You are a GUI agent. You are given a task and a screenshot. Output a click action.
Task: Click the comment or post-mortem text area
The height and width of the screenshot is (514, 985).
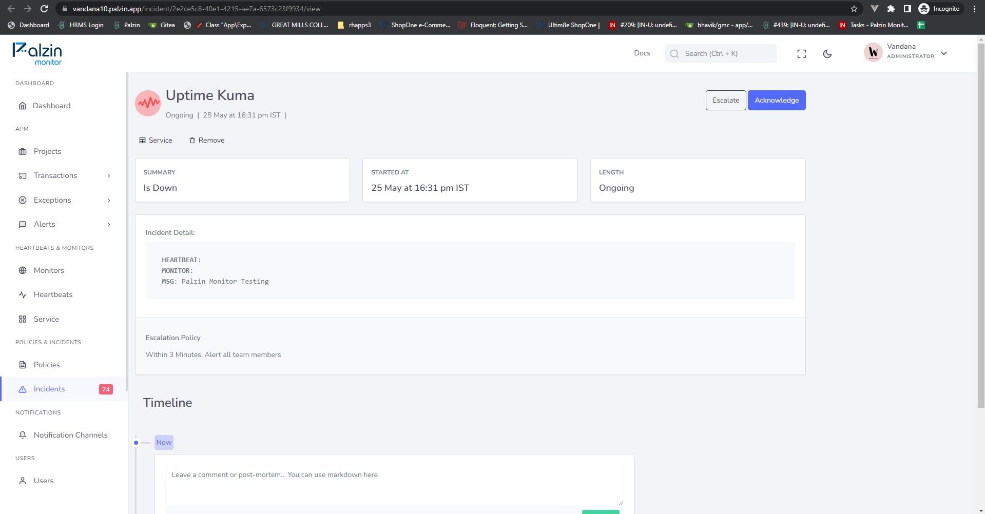coord(394,485)
